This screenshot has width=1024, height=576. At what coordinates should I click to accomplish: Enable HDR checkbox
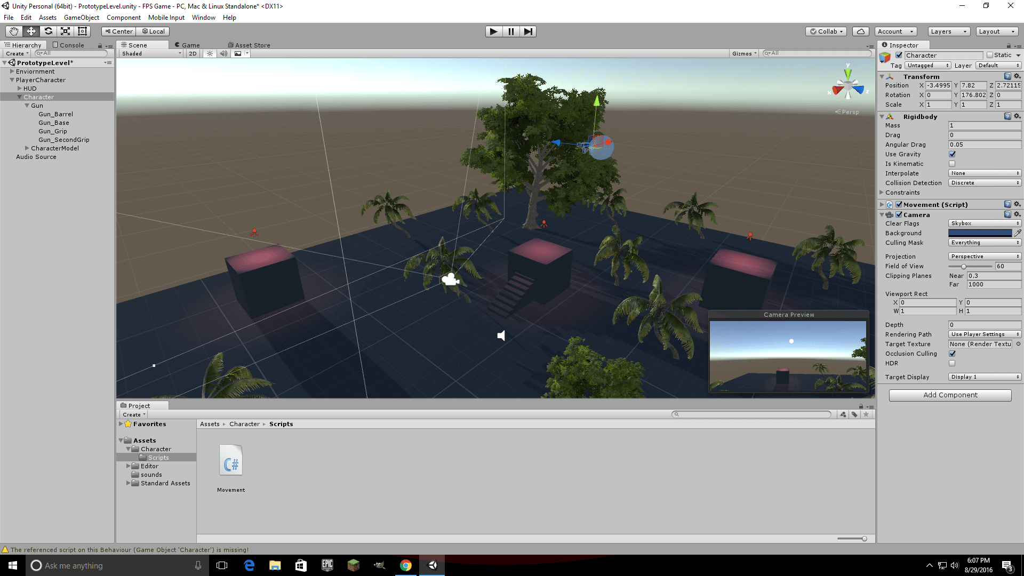(952, 363)
